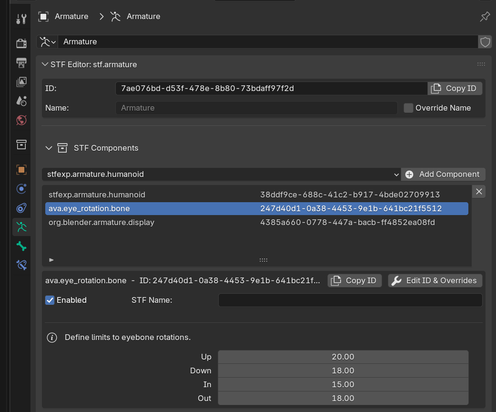Image resolution: width=496 pixels, height=412 pixels.
Task: Open the stfexp.armature.humanoid component type dropdown
Action: (x=221, y=175)
